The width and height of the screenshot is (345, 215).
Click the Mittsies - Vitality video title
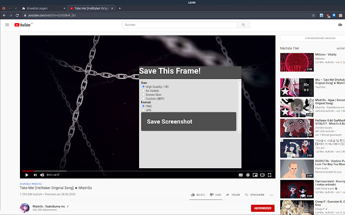point(326,54)
